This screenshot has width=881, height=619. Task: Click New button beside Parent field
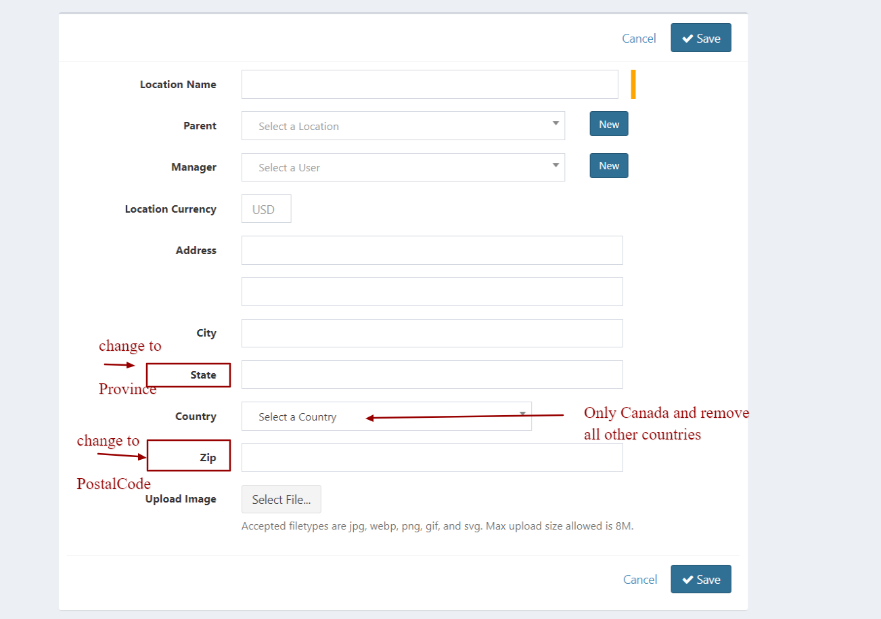click(609, 124)
